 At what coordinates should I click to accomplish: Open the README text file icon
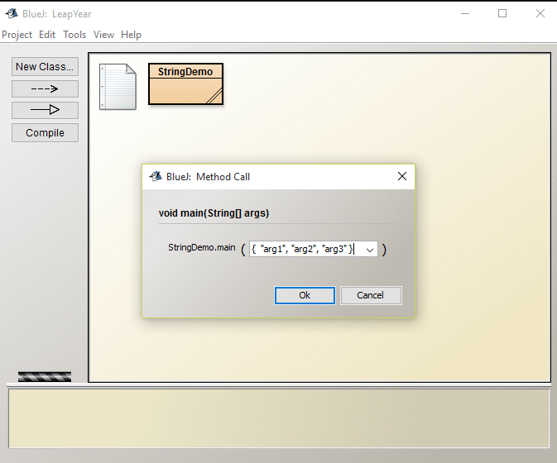pyautogui.click(x=117, y=87)
